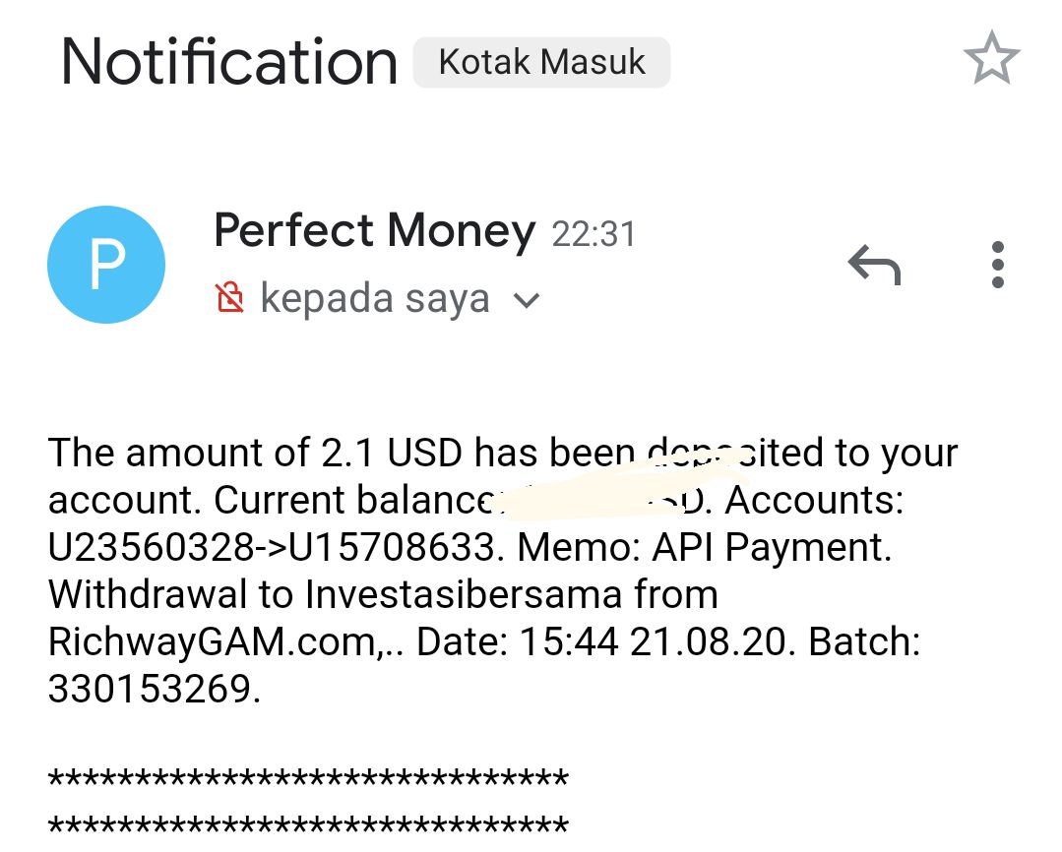Tap the date 15:44 21.08.20
The image size is (1062, 852).
pyautogui.click(x=654, y=642)
